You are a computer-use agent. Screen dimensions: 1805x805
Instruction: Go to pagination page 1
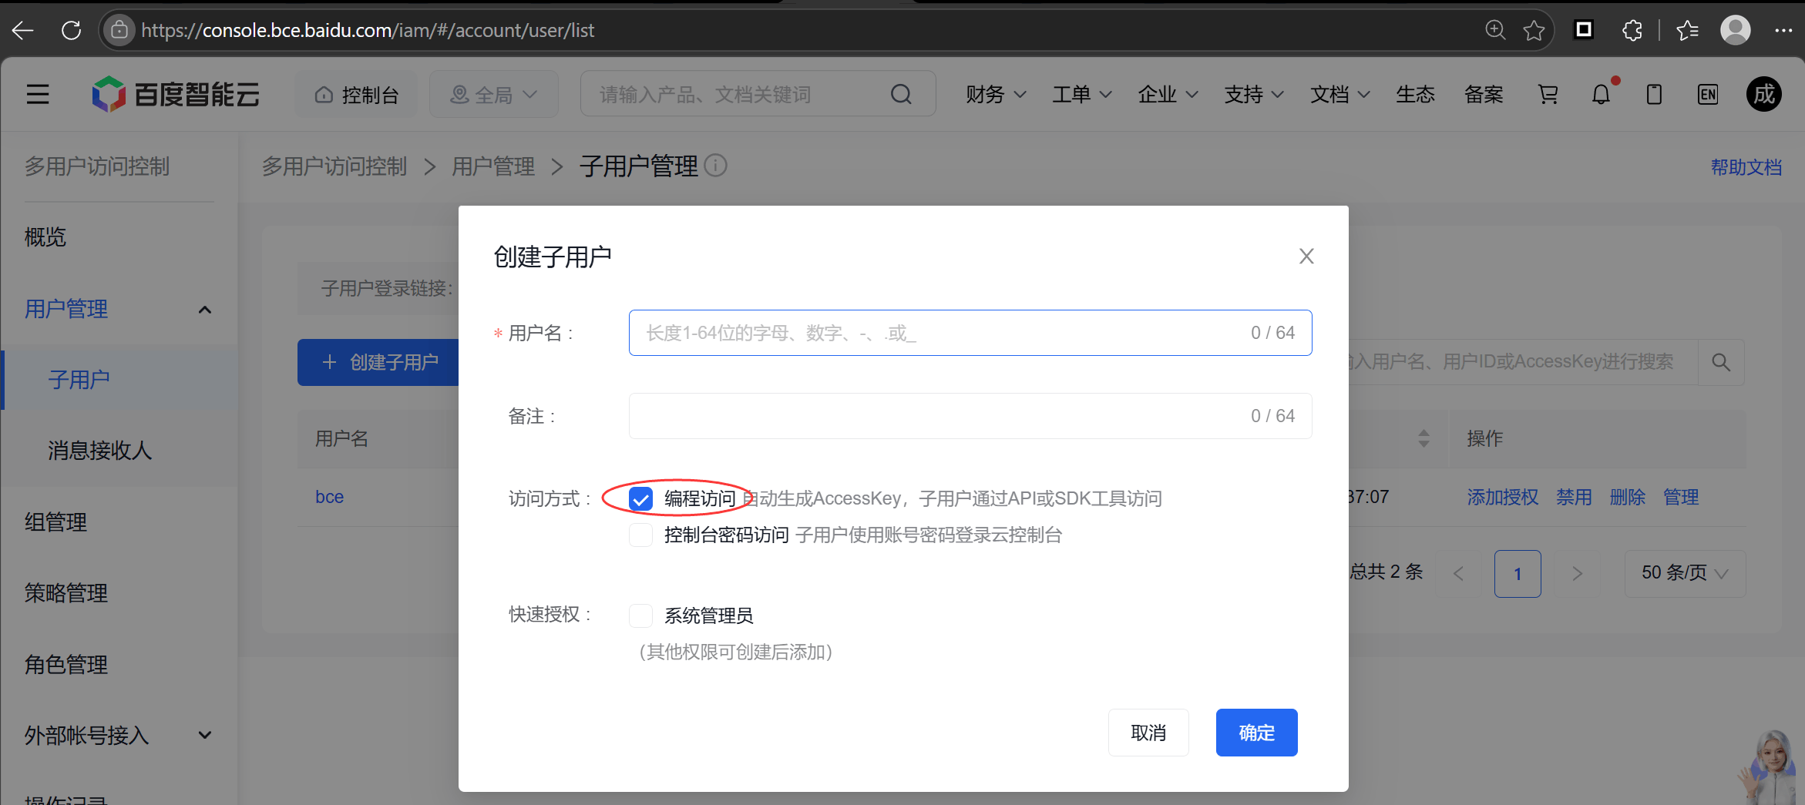(x=1517, y=573)
